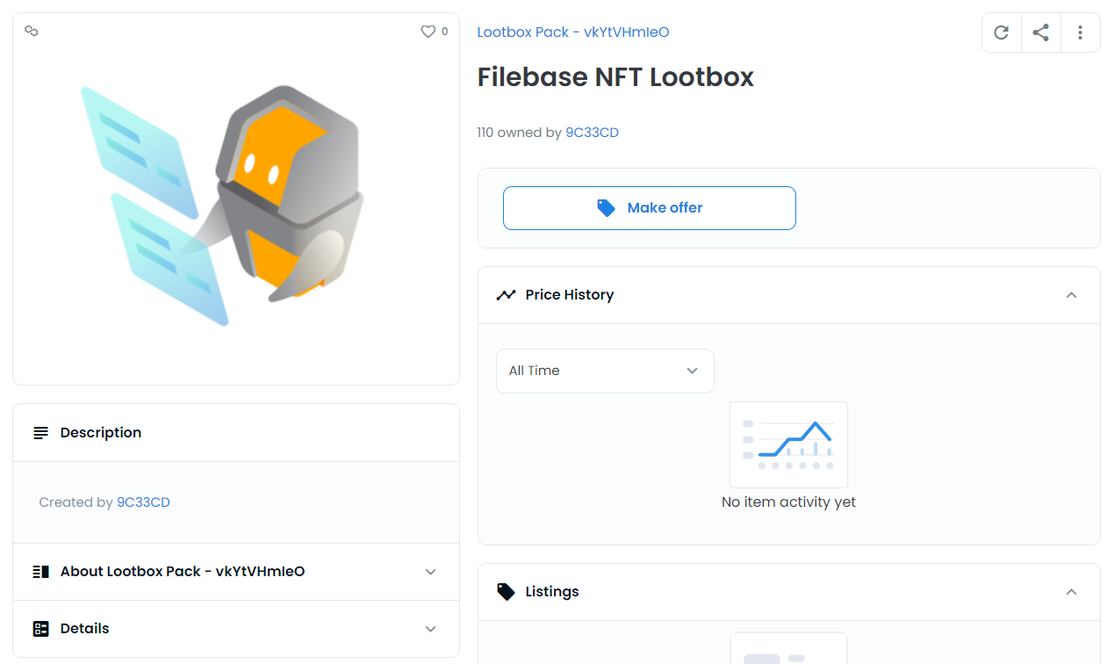Viewport: 1114px width, 664px height.
Task: Click the heart favorite icon
Action: (428, 32)
